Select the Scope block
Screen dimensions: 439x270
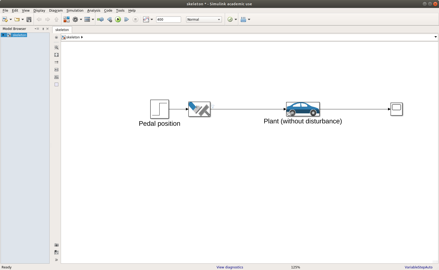click(x=397, y=109)
